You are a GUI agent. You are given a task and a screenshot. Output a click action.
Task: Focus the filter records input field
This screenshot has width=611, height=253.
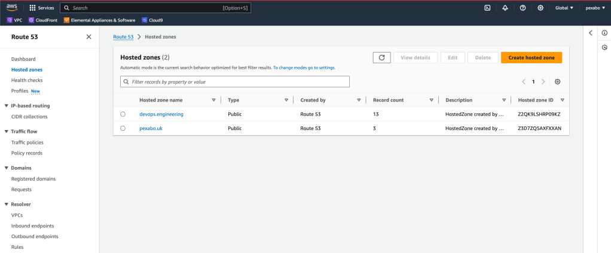click(235, 82)
